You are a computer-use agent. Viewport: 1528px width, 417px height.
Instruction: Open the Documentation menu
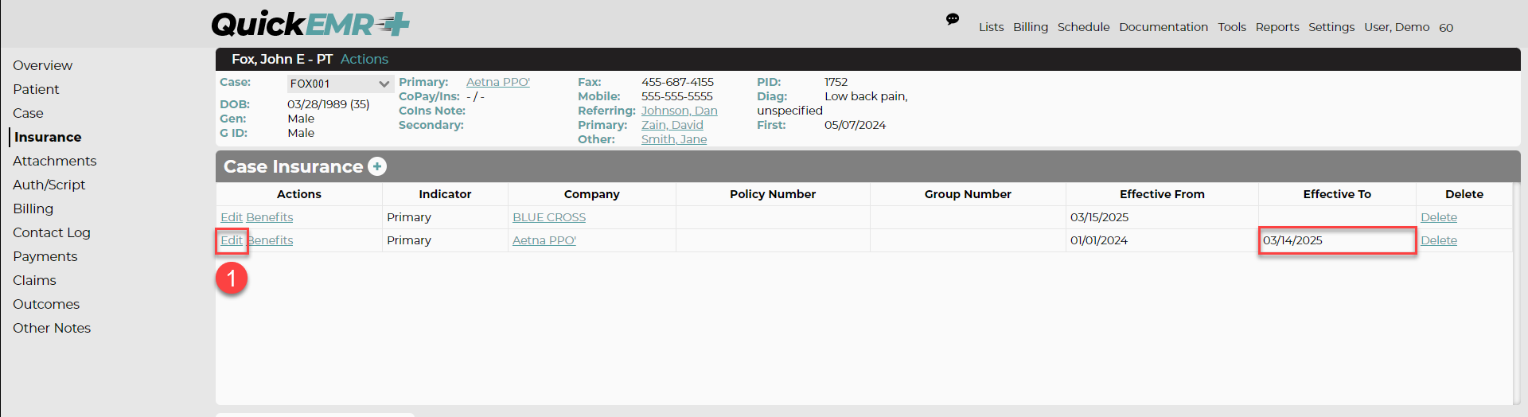click(1164, 27)
